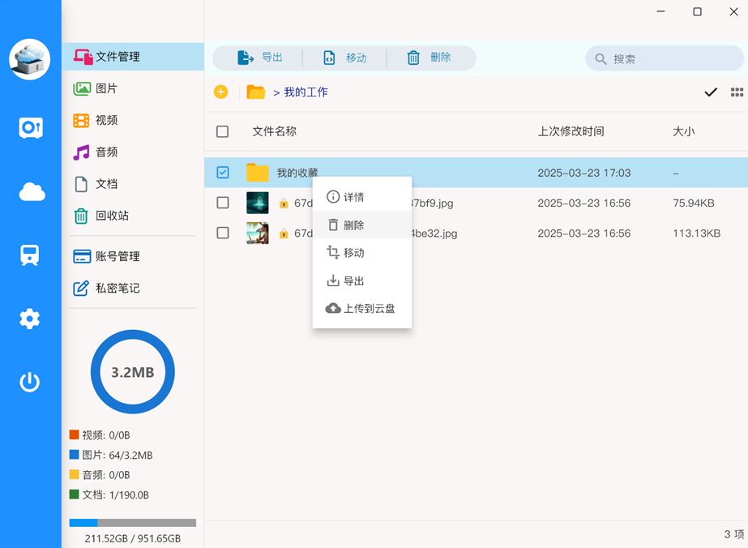
Task: Open 图片 category
Action: [133, 88]
